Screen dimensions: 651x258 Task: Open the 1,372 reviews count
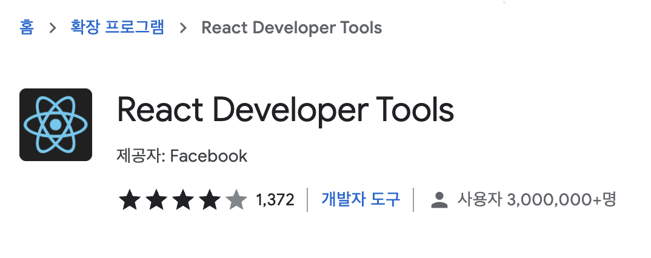[x=275, y=200]
